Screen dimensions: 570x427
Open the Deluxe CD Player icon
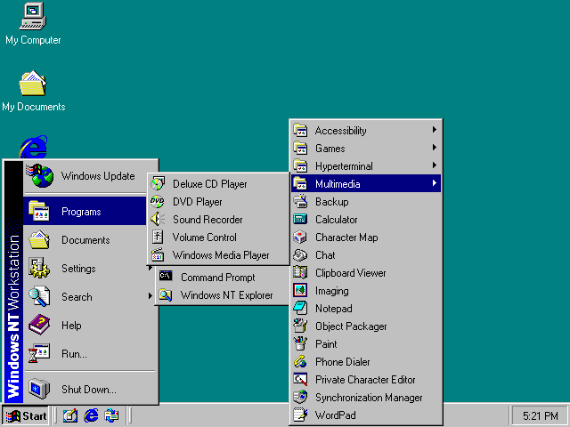coord(158,184)
